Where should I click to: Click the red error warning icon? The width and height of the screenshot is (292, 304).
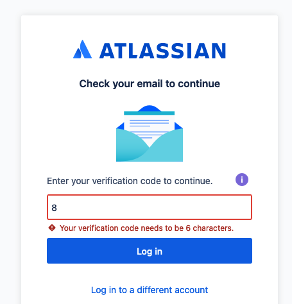pos(52,228)
